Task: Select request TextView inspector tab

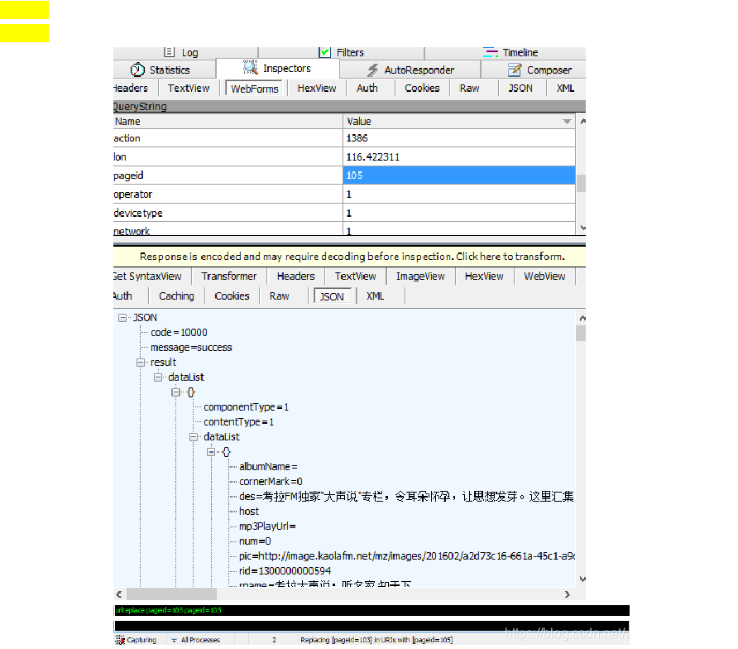Action: click(x=189, y=88)
